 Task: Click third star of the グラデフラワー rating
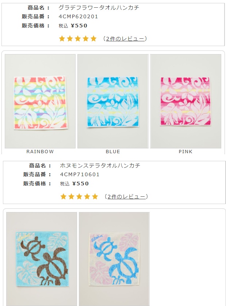tap(78, 38)
